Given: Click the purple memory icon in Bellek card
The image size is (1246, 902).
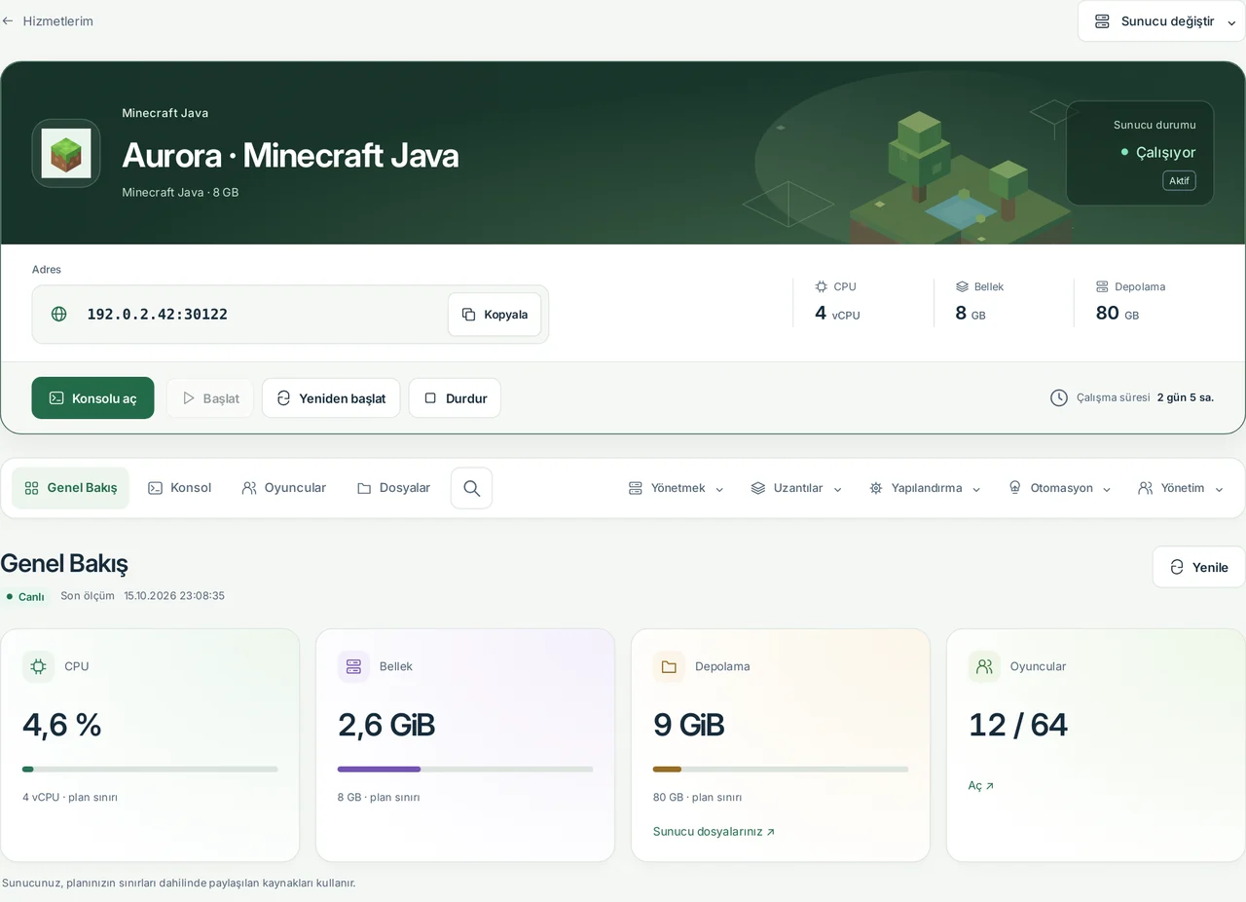Looking at the screenshot, I should point(353,666).
